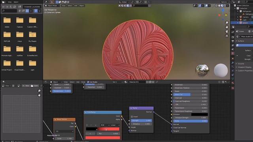
Task: Click the red X axis gizmo
Action: pyautogui.click(x=219, y=15)
